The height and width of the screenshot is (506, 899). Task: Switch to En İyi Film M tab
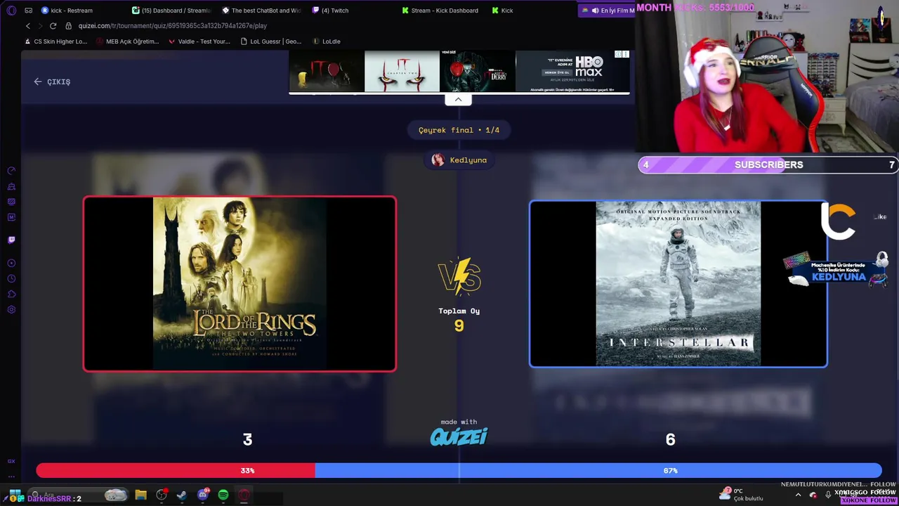pyautogui.click(x=608, y=11)
